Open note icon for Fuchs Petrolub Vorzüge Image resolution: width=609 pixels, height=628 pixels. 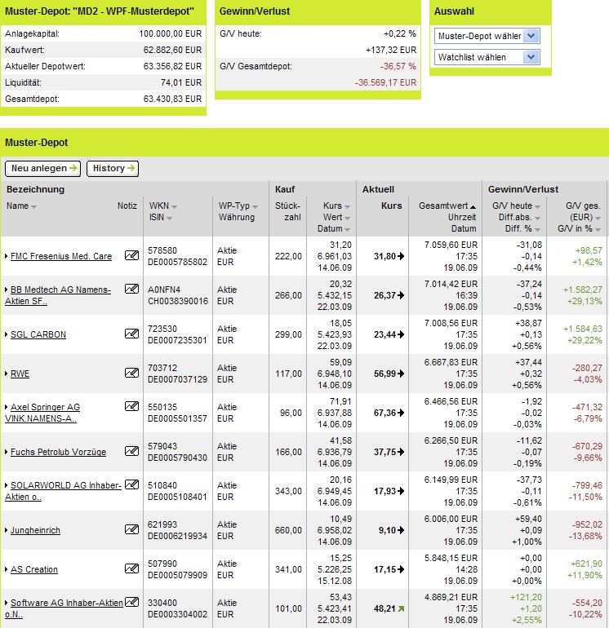(131, 451)
